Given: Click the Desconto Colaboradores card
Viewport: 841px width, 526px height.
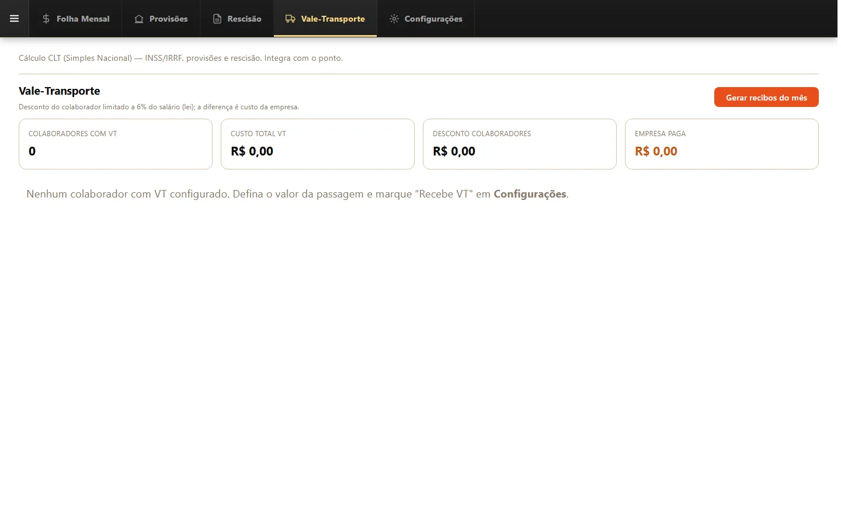Looking at the screenshot, I should click(x=520, y=144).
